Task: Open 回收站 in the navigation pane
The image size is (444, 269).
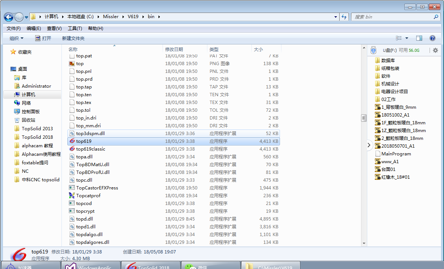Action: tap(25, 120)
